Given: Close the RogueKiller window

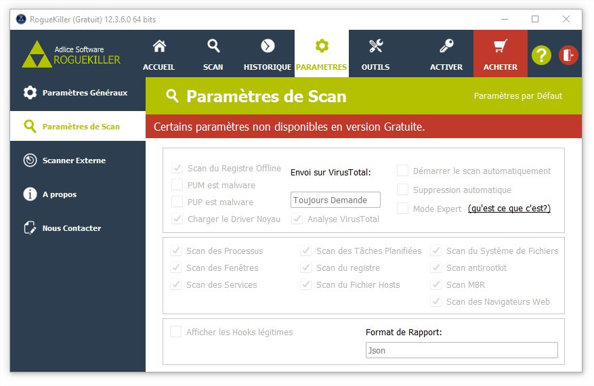Looking at the screenshot, I should [x=566, y=19].
